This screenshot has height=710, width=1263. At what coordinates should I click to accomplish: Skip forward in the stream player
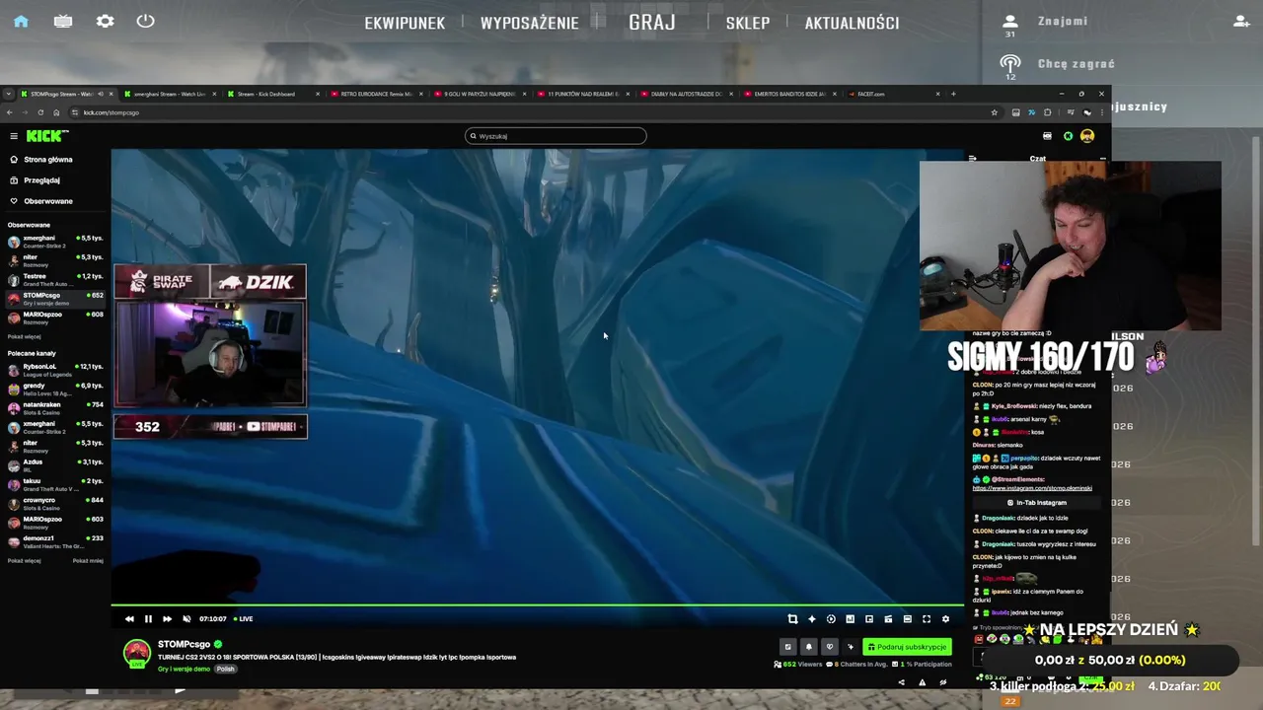coord(167,618)
